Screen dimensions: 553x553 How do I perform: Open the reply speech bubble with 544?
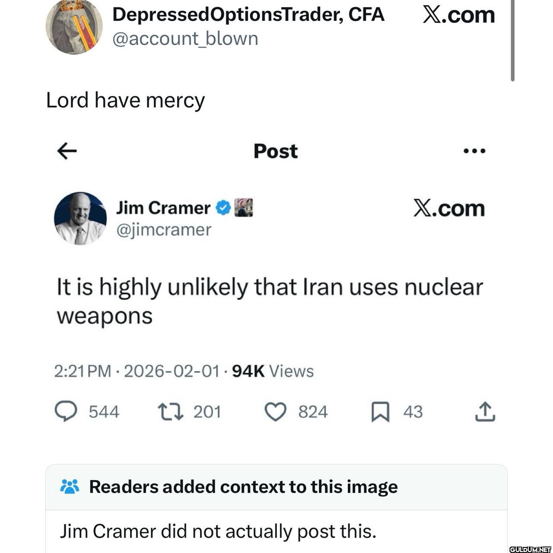pos(66,411)
